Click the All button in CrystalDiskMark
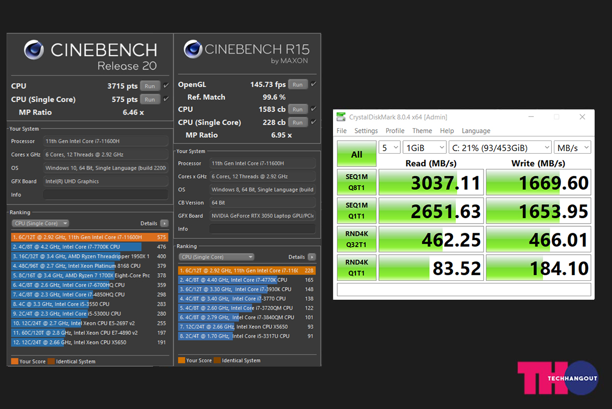Viewport: 612px width, 409px height. click(x=357, y=154)
